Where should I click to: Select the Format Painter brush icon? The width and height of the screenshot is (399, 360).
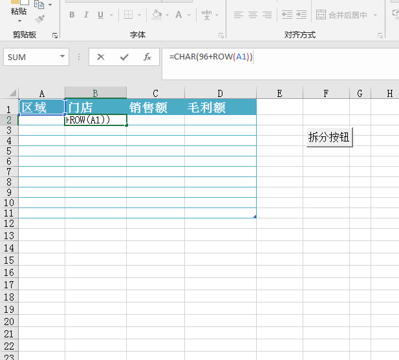point(39,19)
